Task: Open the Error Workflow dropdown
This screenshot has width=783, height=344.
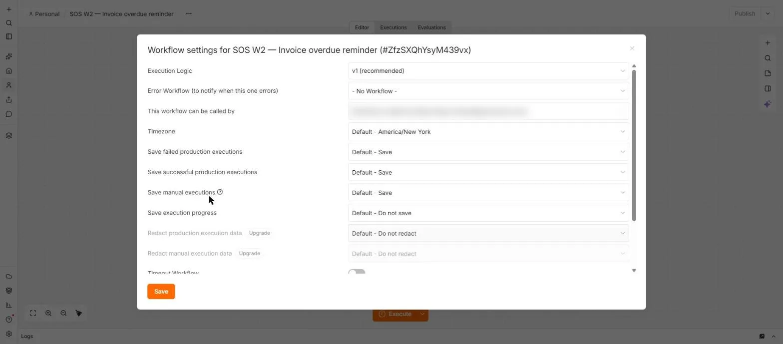Action: click(488, 91)
